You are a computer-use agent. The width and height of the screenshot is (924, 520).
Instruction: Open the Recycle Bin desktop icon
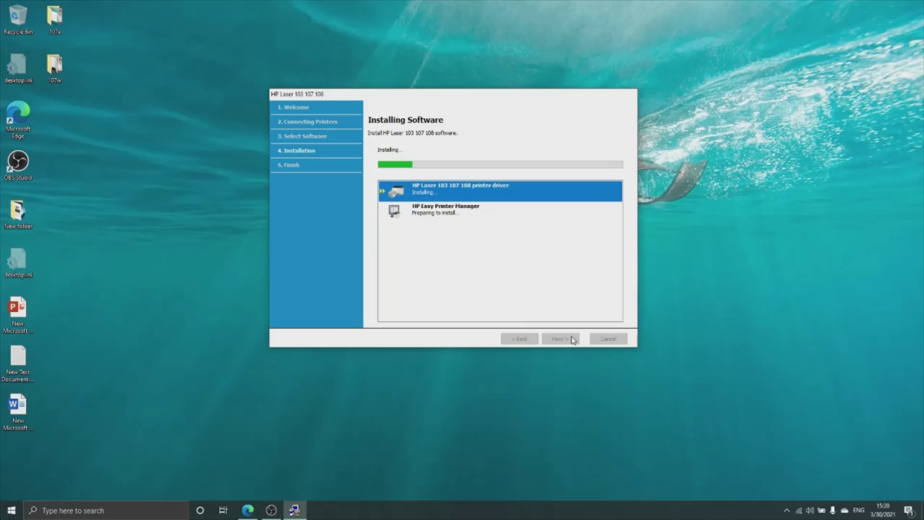(18, 16)
